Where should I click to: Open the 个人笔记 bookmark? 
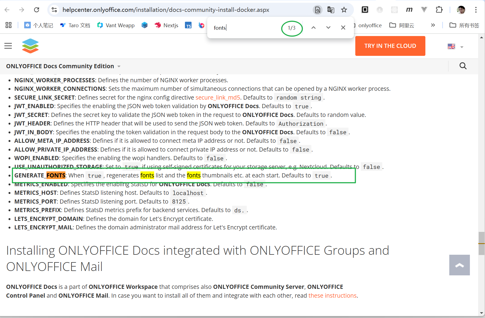pos(39,25)
